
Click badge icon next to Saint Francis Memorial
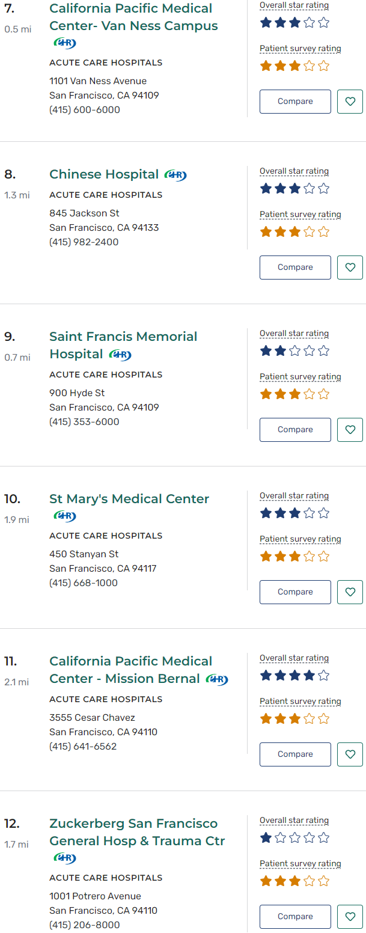[x=120, y=355]
